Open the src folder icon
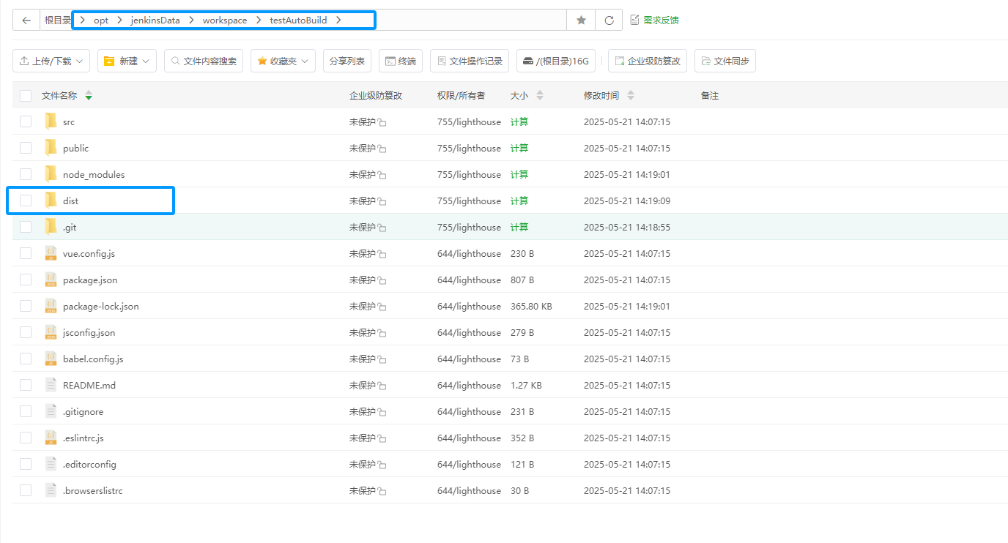 coord(51,121)
